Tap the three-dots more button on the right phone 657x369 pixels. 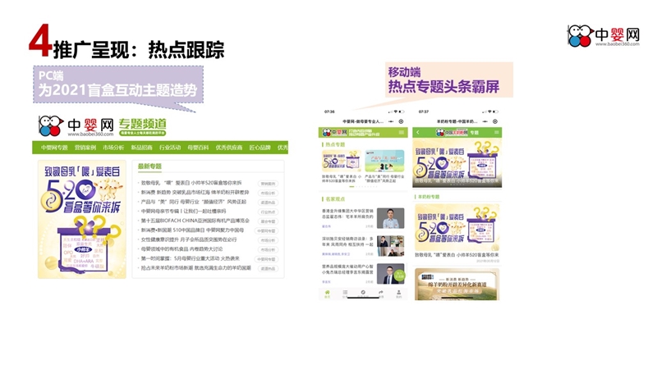coord(483,121)
